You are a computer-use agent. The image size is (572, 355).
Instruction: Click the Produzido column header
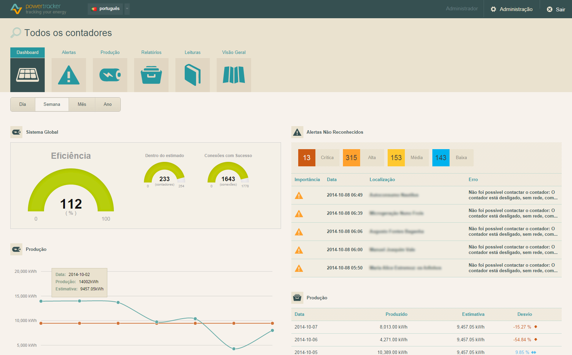coord(396,314)
